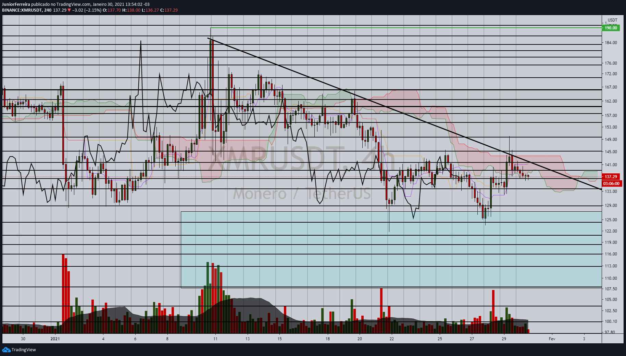The width and height of the screenshot is (626, 356).
Task: Select the BINANCE:XMRUSDT symbol label
Action: (22, 10)
